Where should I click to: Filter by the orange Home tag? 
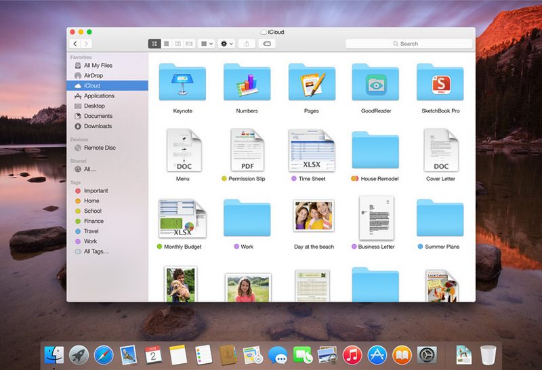coord(107,201)
